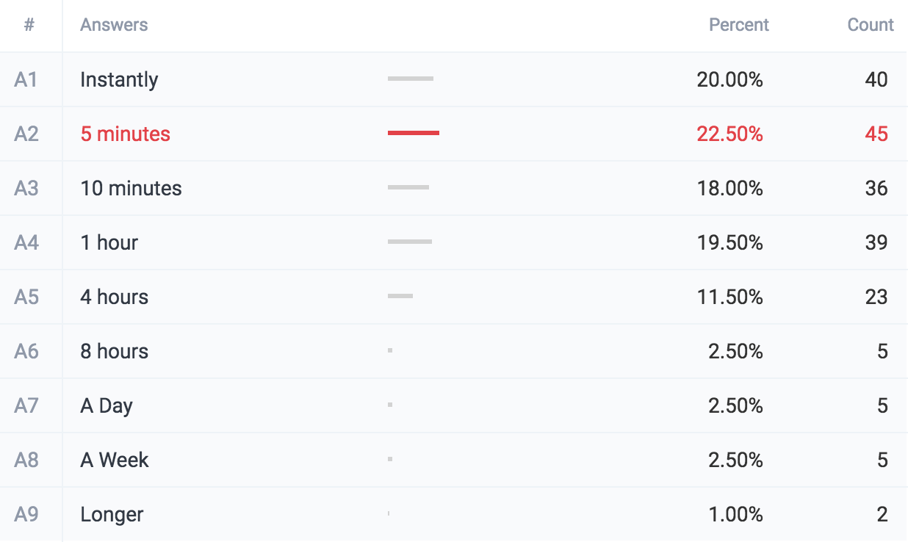Click the A1 row identifier
Screen dimensions: 908x542
point(26,79)
